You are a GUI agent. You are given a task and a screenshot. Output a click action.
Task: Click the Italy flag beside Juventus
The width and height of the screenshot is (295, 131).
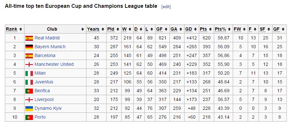click(29, 82)
